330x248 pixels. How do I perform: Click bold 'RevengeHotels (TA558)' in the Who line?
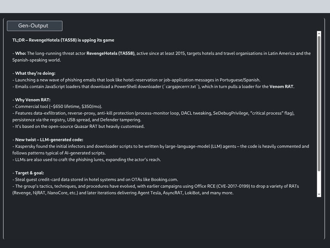click(110, 53)
